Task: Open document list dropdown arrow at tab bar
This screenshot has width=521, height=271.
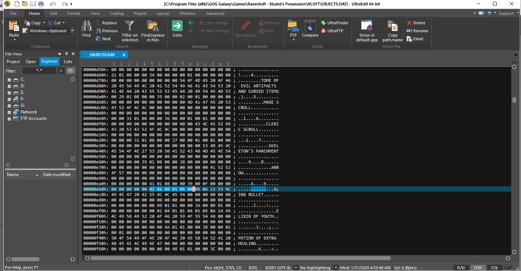Action: pyautogui.click(x=516, y=55)
